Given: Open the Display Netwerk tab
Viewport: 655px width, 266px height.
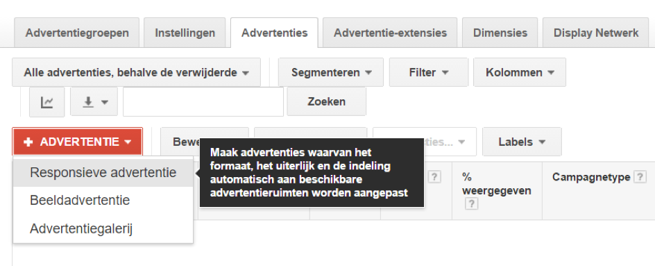Looking at the screenshot, I should pyautogui.click(x=596, y=33).
